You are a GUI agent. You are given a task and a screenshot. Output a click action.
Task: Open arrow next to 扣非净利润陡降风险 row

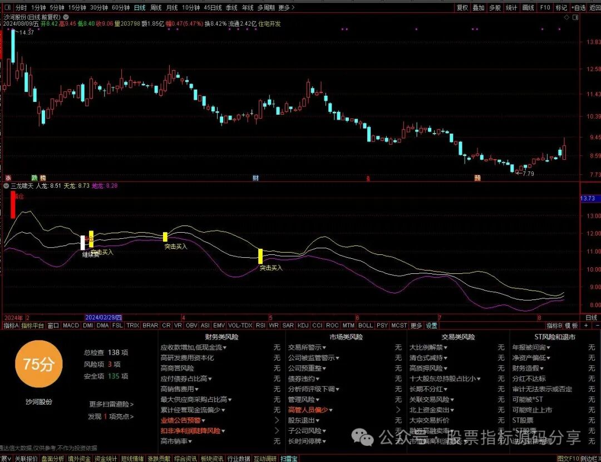click(x=277, y=431)
